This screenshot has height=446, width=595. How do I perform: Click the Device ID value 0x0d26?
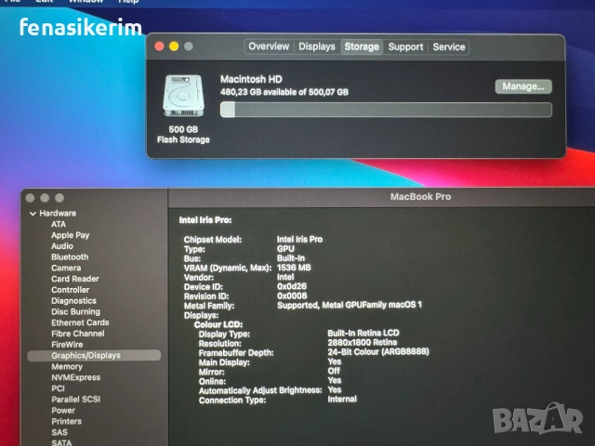point(291,286)
